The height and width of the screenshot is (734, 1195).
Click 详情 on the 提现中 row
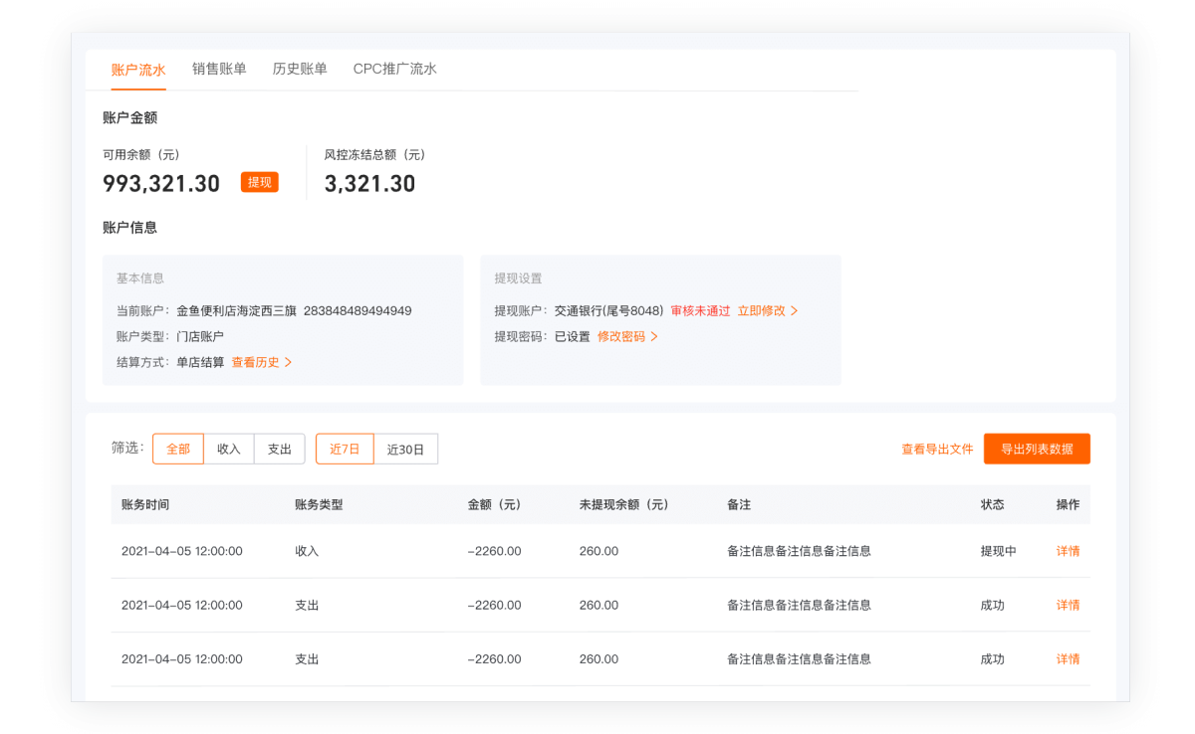pos(1067,550)
